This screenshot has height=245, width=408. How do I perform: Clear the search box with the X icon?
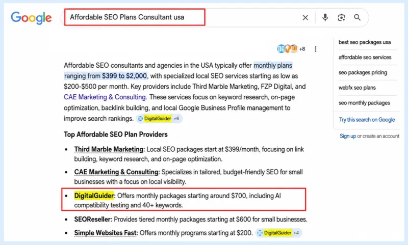click(x=305, y=17)
